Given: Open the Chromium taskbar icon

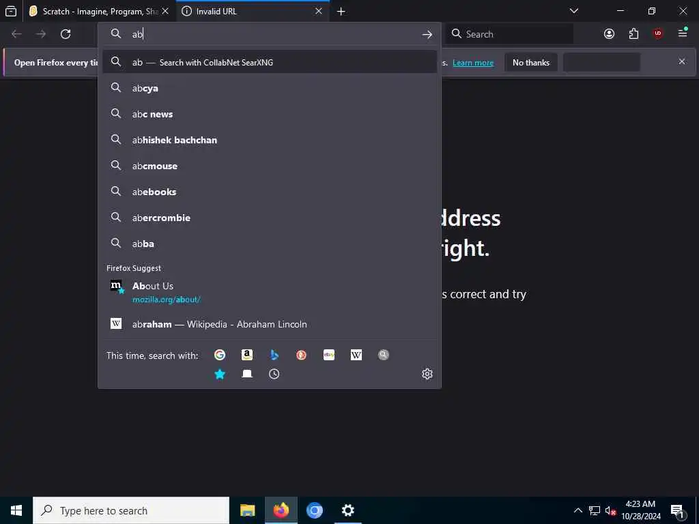Looking at the screenshot, I should click(x=314, y=510).
